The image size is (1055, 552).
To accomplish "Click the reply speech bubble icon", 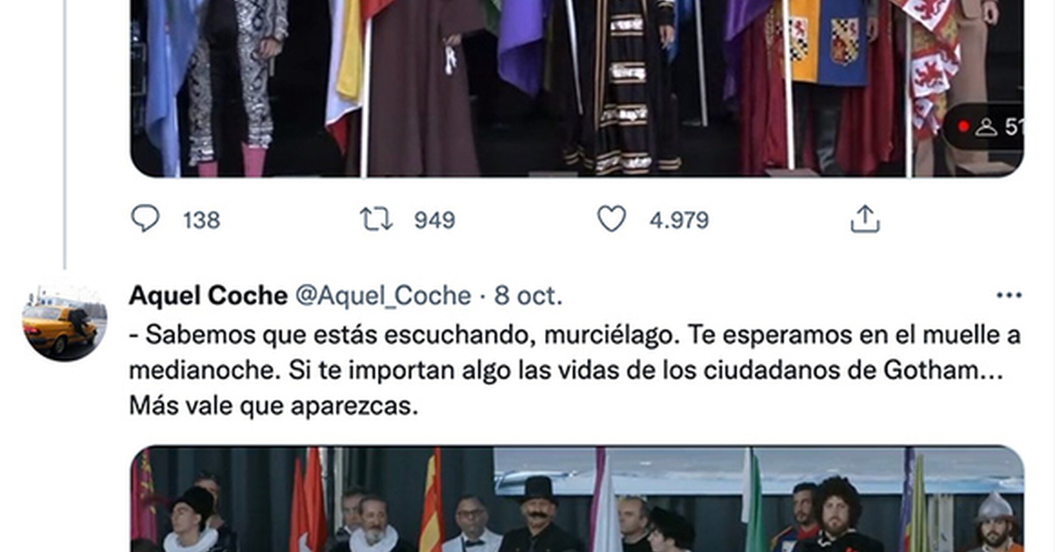I will (145, 219).
